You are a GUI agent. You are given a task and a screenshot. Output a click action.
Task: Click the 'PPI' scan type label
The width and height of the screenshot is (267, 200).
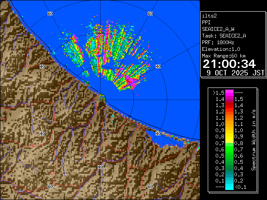206,22
